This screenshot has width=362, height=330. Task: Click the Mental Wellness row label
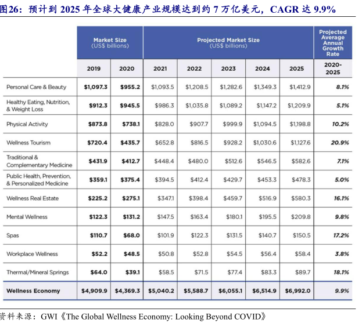27,217
